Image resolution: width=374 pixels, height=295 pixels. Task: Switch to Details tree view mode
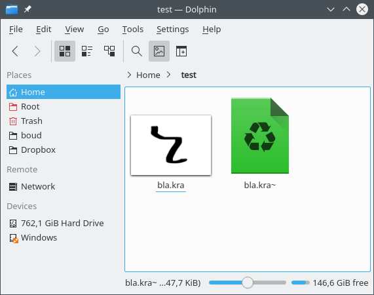(109, 51)
